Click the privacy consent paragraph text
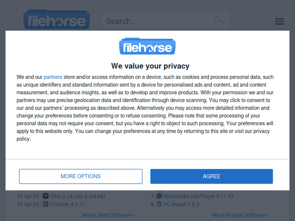The width and height of the screenshot is (295, 221). (145, 108)
